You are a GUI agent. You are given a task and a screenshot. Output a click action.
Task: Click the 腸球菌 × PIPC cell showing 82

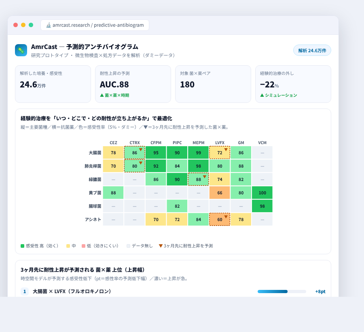pos(177,206)
